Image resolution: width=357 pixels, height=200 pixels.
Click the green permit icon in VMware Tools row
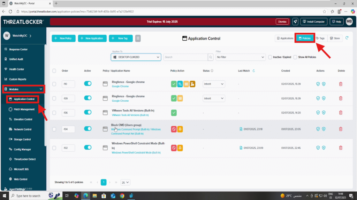click(174, 113)
